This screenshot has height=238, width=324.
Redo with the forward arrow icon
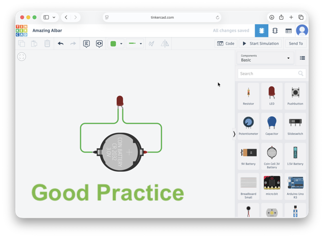tap(73, 43)
